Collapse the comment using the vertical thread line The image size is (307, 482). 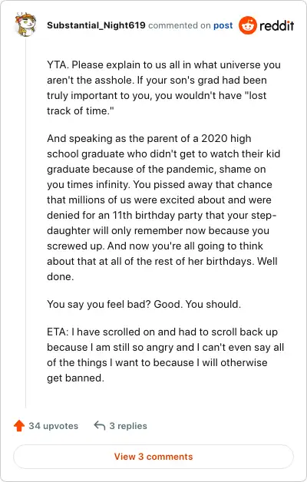(26, 223)
